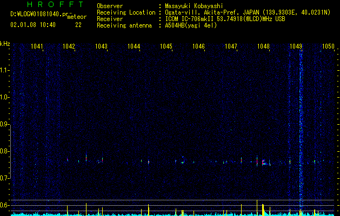Click the 1047 time axis marker
This screenshot has height=216, width=340.
coord(231,46)
